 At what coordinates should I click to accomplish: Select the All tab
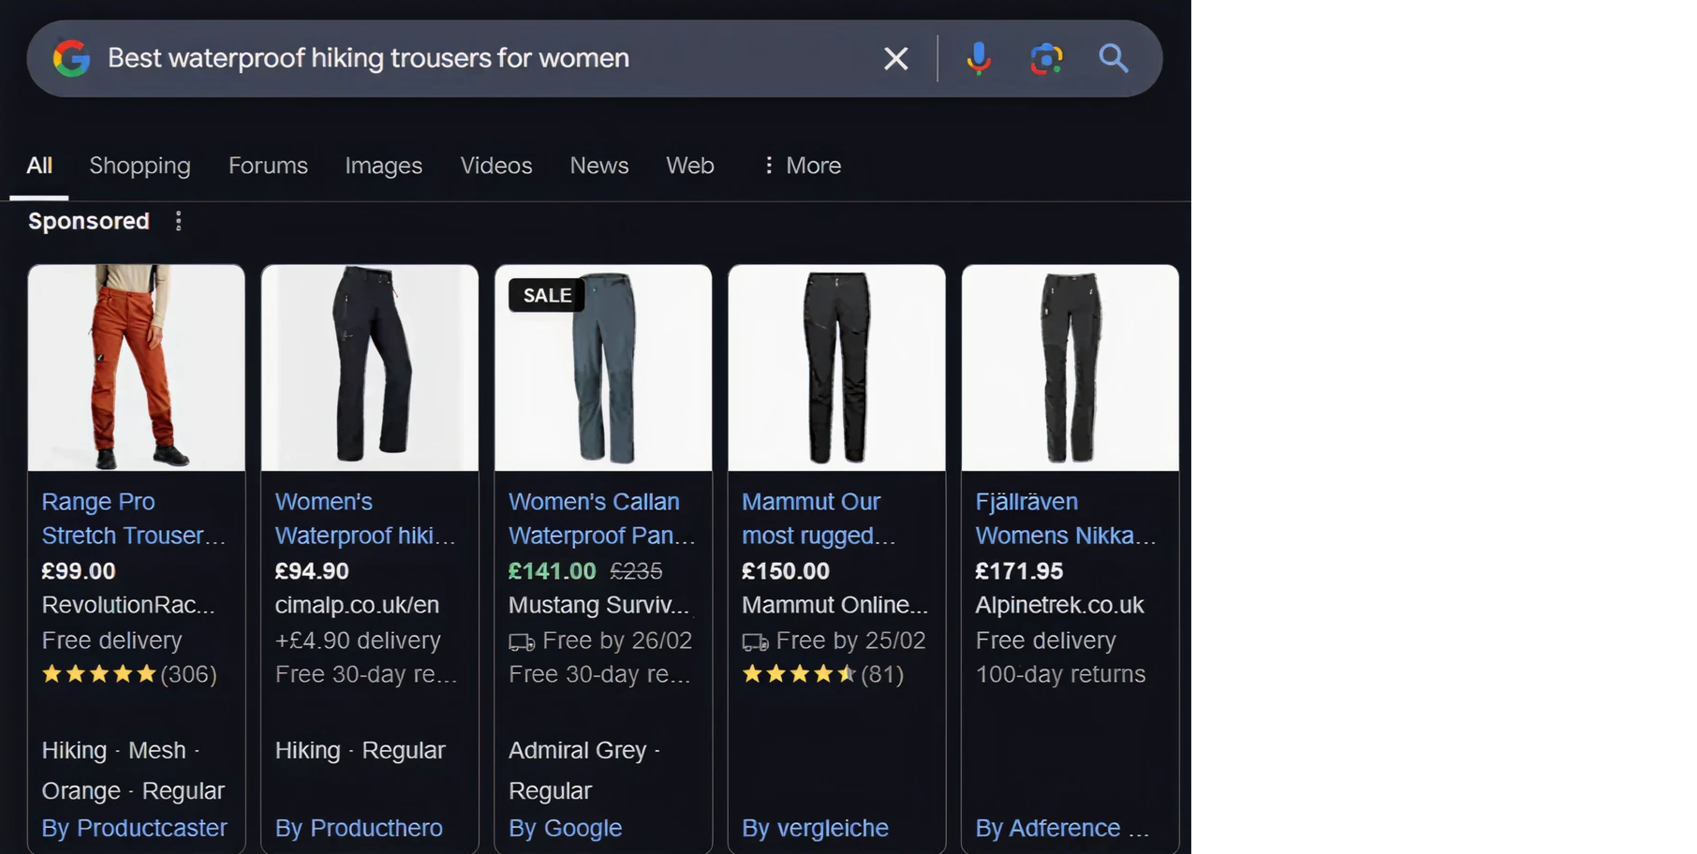(x=39, y=165)
